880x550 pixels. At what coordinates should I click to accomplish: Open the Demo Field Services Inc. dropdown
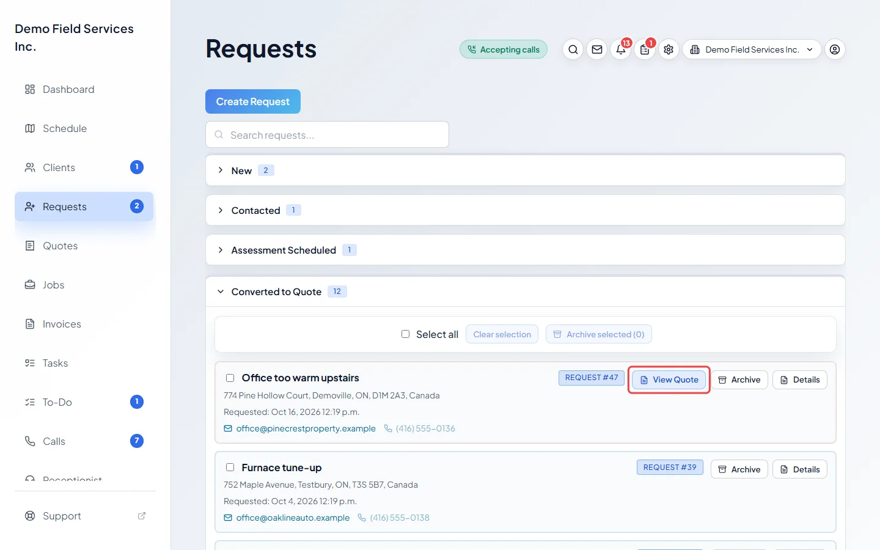(752, 50)
